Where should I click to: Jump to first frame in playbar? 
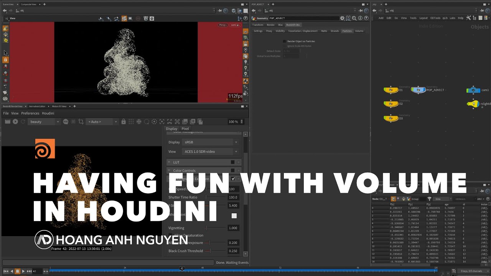pos(6,271)
